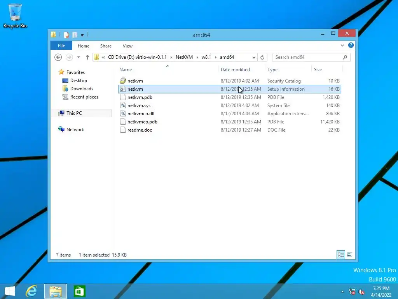Image resolution: width=398 pixels, height=299 pixels.
Task: Select the netkvm.sys file icon
Action: [x=123, y=105]
